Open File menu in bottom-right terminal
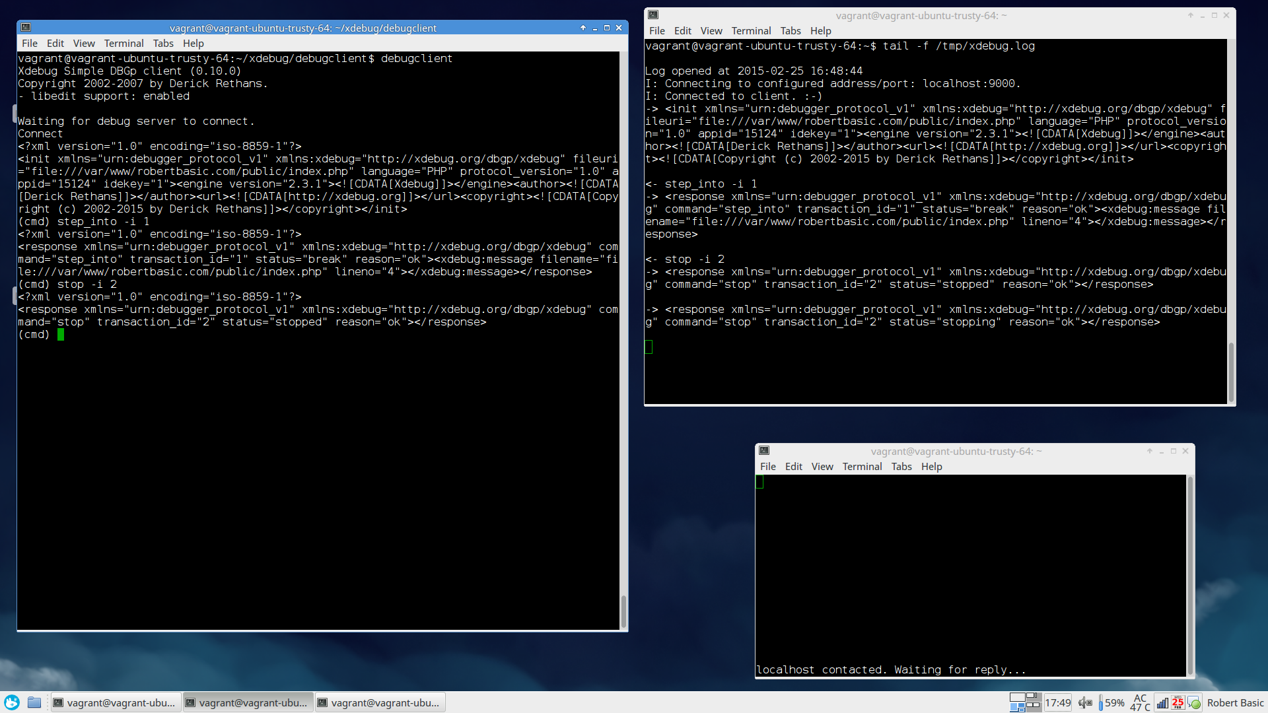Screen dimensions: 1268x713 [x=767, y=467]
